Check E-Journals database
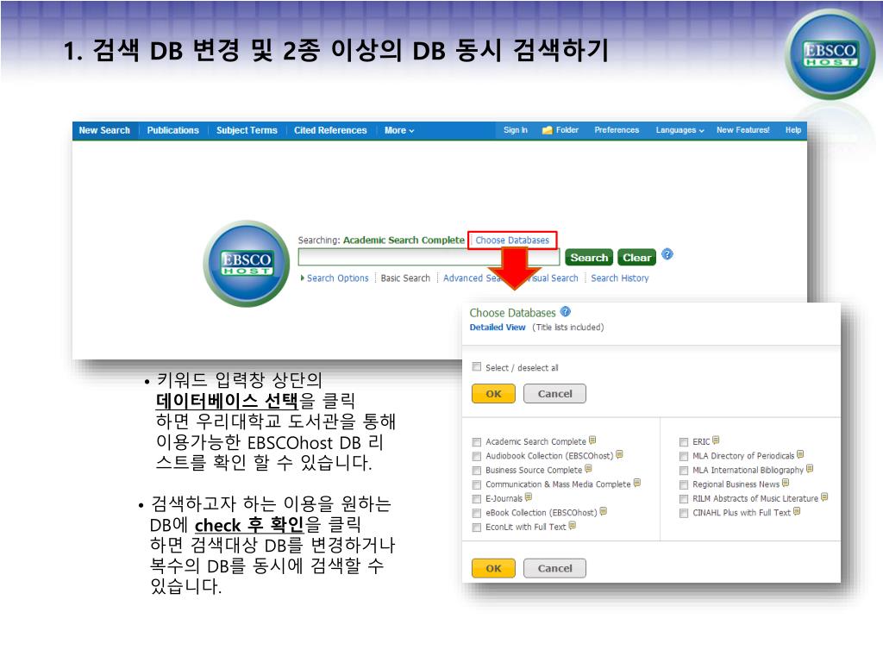 pos(477,499)
